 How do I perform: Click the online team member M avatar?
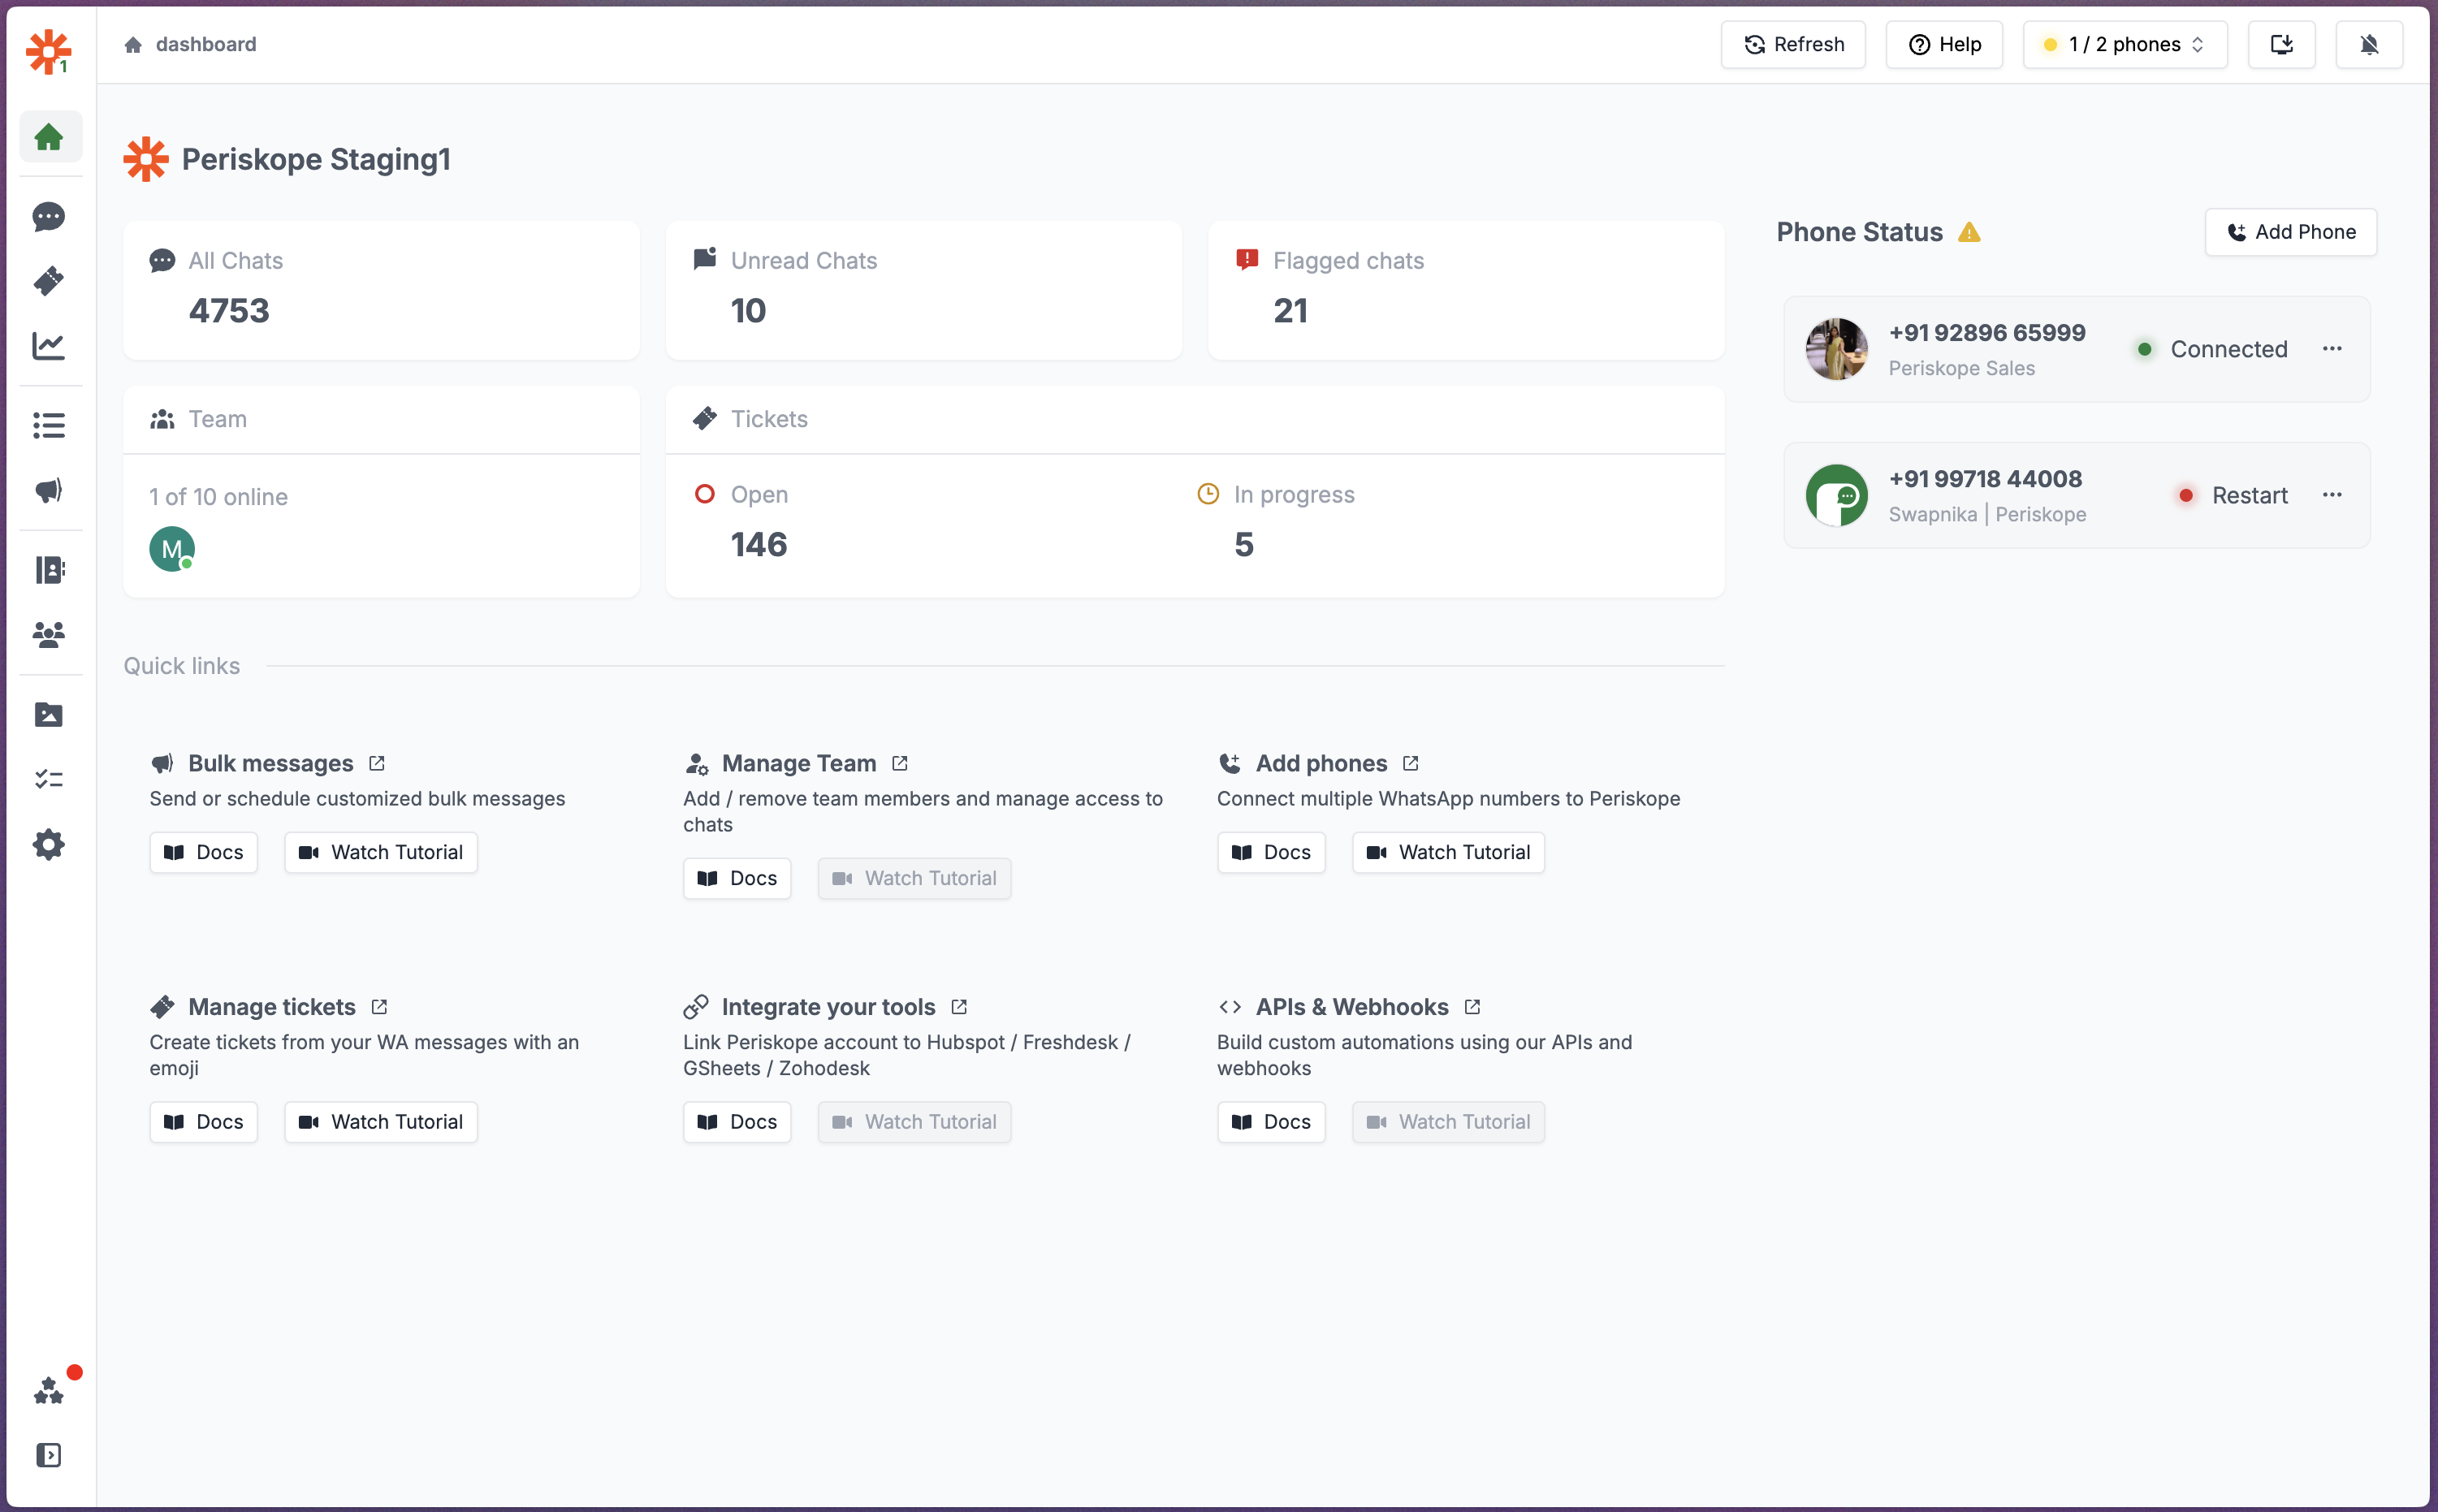tap(172, 549)
